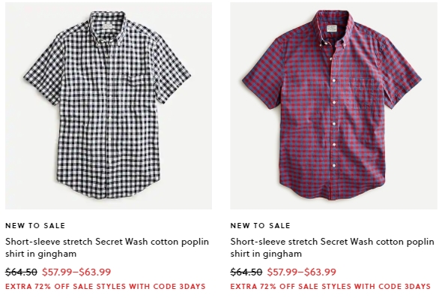Select NEW TO SALE label under red shirt
This screenshot has height=298, width=442.
click(260, 225)
